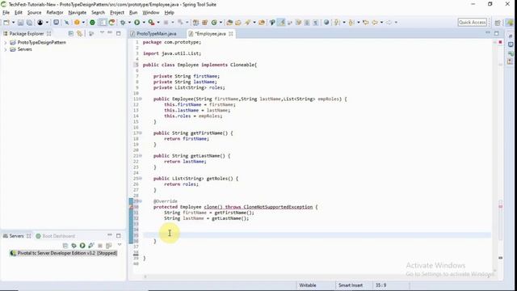Click the New Java Package toolbar icon
This screenshot has height=291, width=517.
[204, 23]
